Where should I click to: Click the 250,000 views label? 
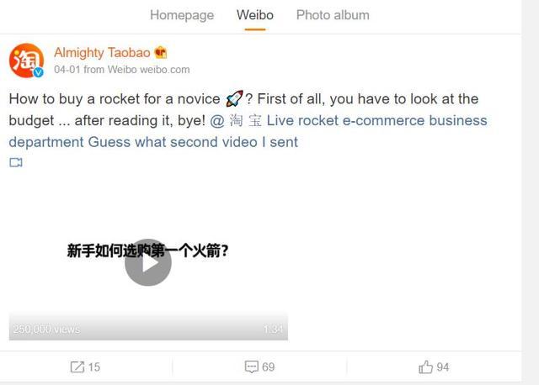(x=47, y=329)
